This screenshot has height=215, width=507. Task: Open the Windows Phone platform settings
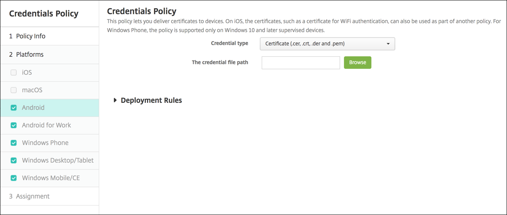point(45,143)
